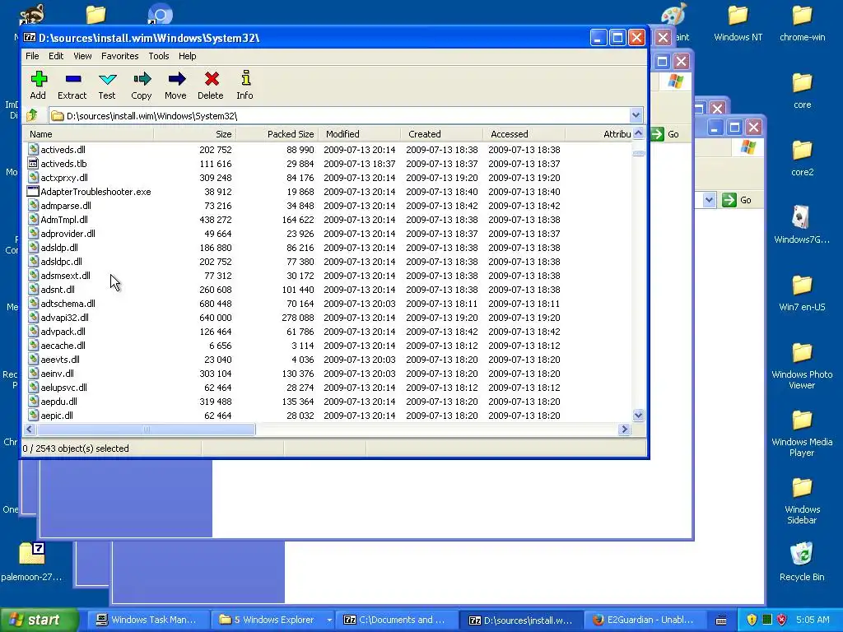Run Test from the 7-Zip toolbar

click(107, 79)
